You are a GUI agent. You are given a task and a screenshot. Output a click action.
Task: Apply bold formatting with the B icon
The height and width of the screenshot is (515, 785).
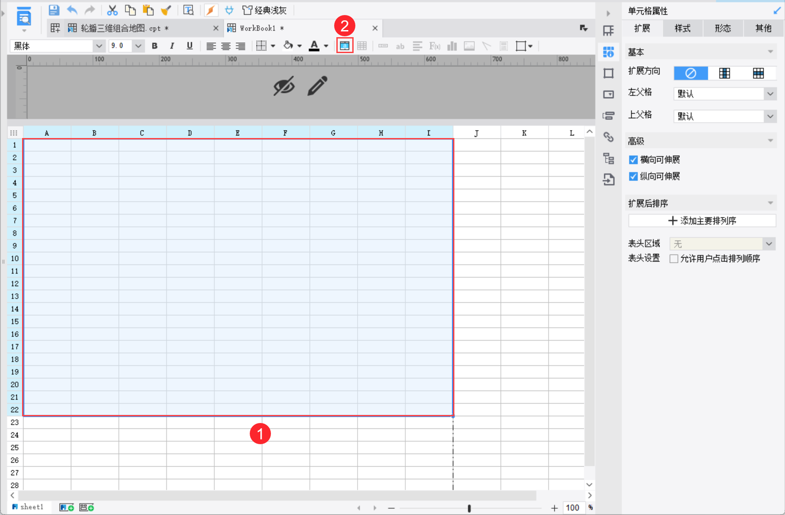(155, 46)
